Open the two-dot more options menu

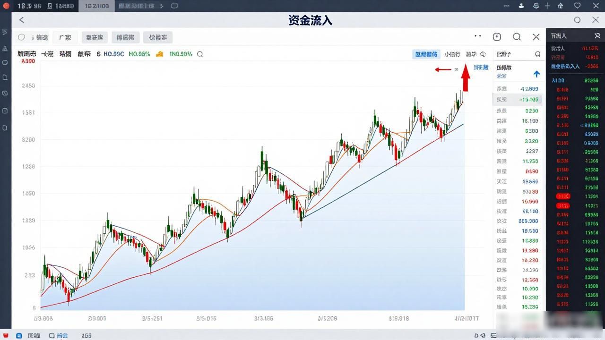tap(477, 36)
